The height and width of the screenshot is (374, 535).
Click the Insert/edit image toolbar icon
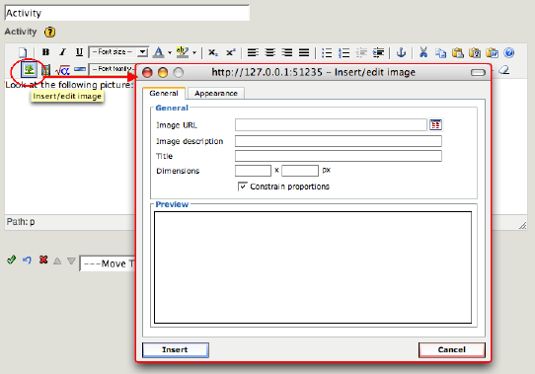(29, 70)
